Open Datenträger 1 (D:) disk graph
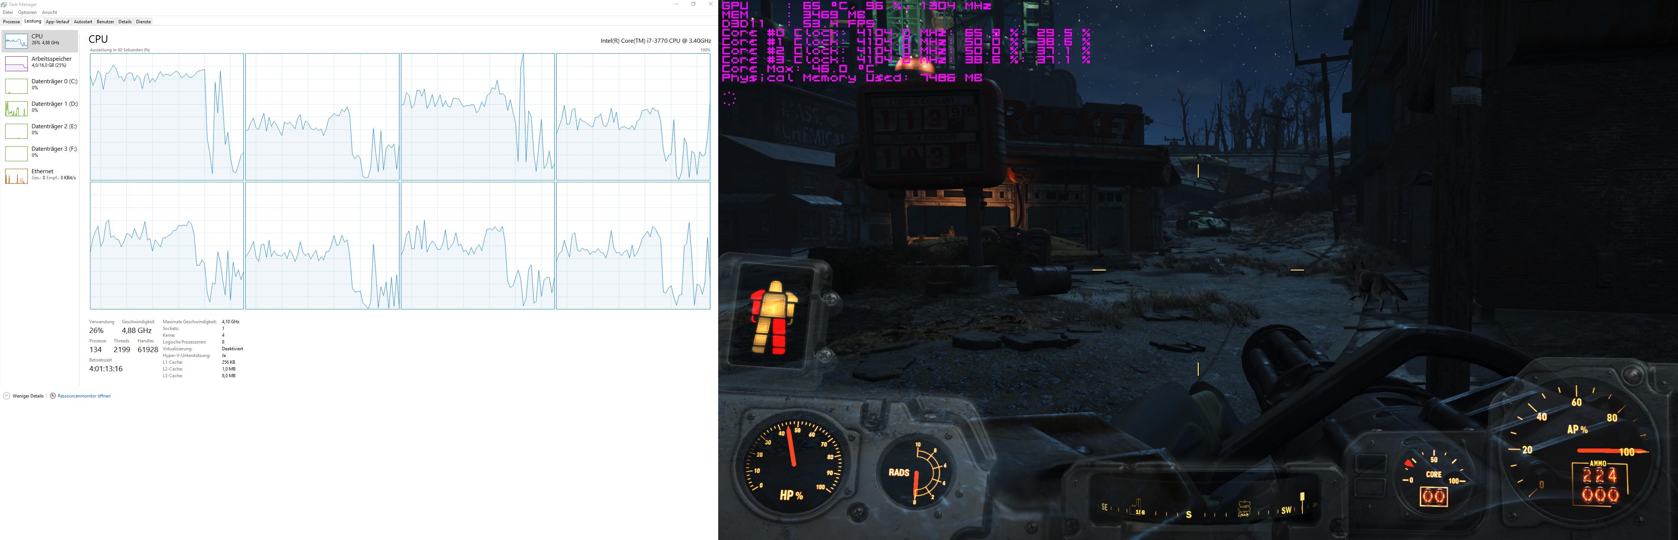This screenshot has height=540, width=1678. tap(16, 108)
